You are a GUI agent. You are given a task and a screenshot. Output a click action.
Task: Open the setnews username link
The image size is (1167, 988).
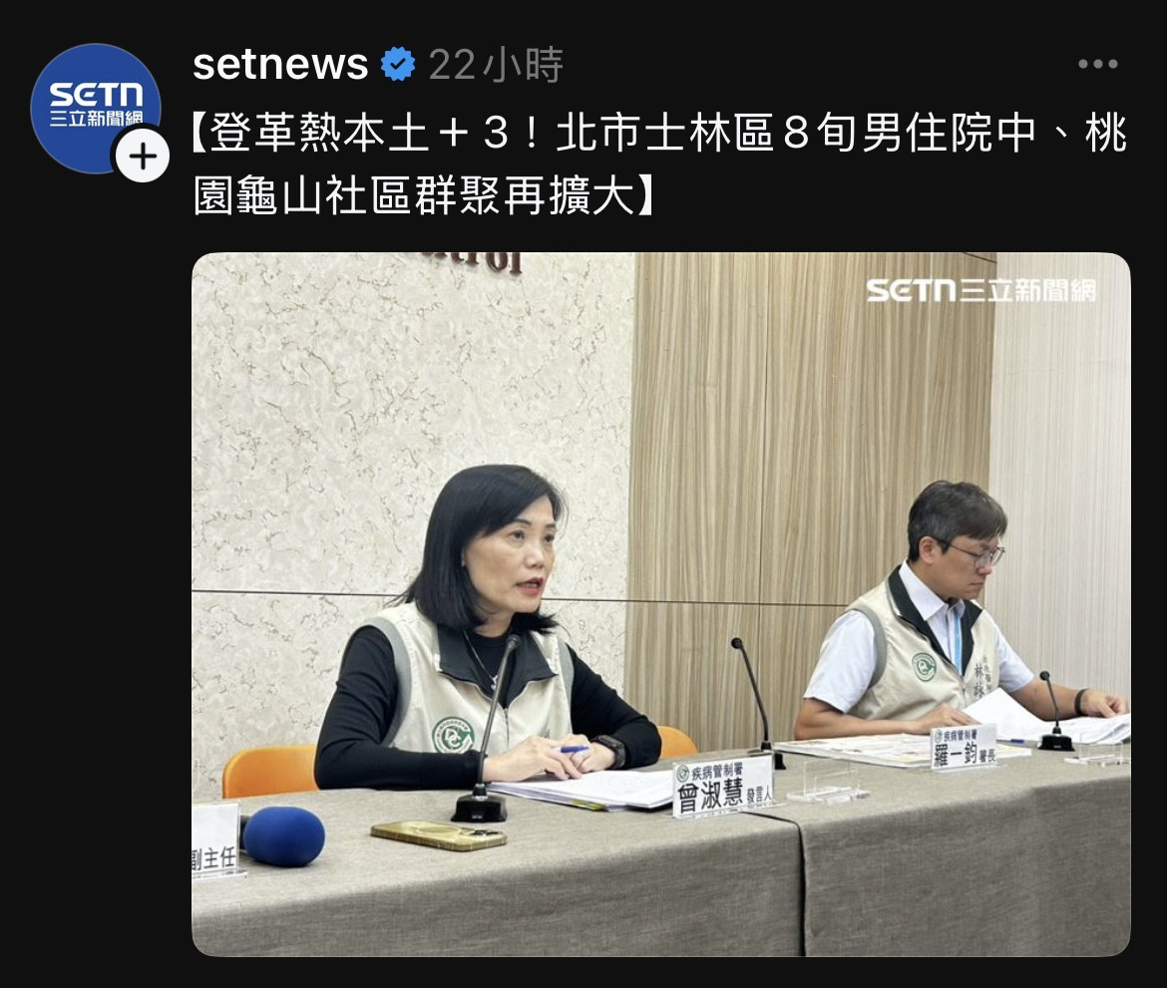[x=280, y=64]
